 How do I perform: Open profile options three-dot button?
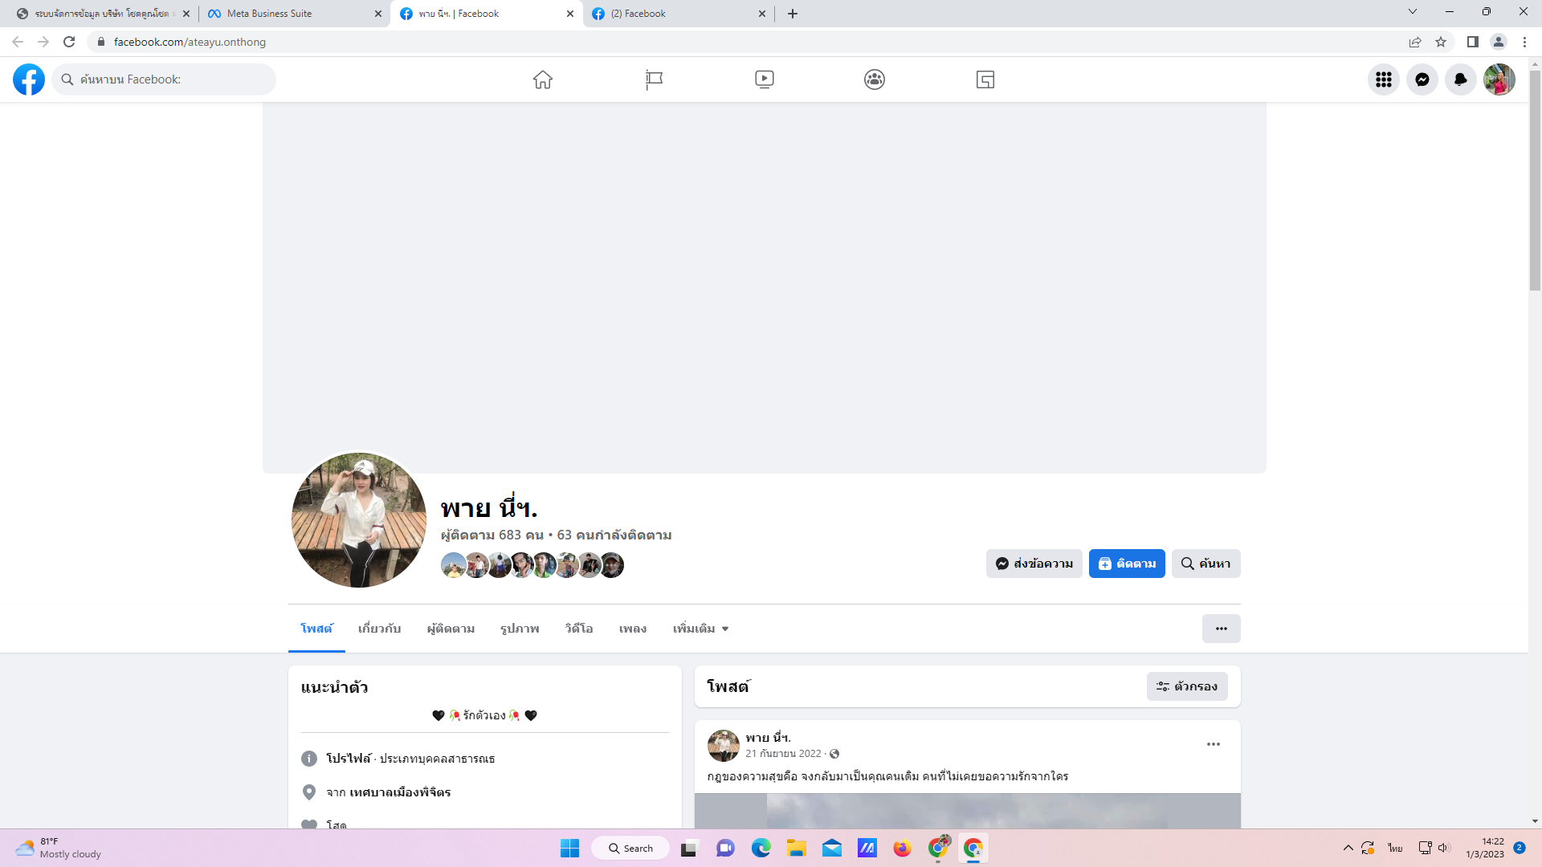(1221, 629)
